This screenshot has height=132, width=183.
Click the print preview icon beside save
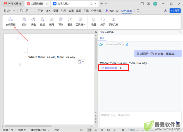click(x=27, y=11)
